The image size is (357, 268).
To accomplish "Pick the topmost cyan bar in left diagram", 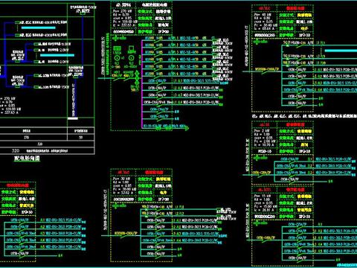I will tap(39, 28).
